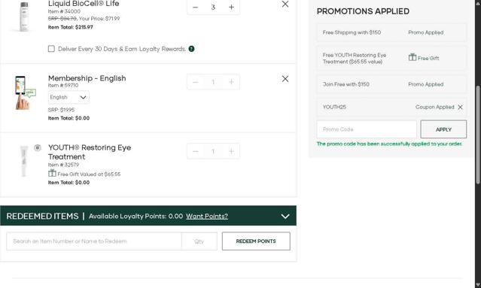Viewport: 481px width, 288px height.
Task: Click the Liquid BioCell quantity value 3
Action: (213, 7)
